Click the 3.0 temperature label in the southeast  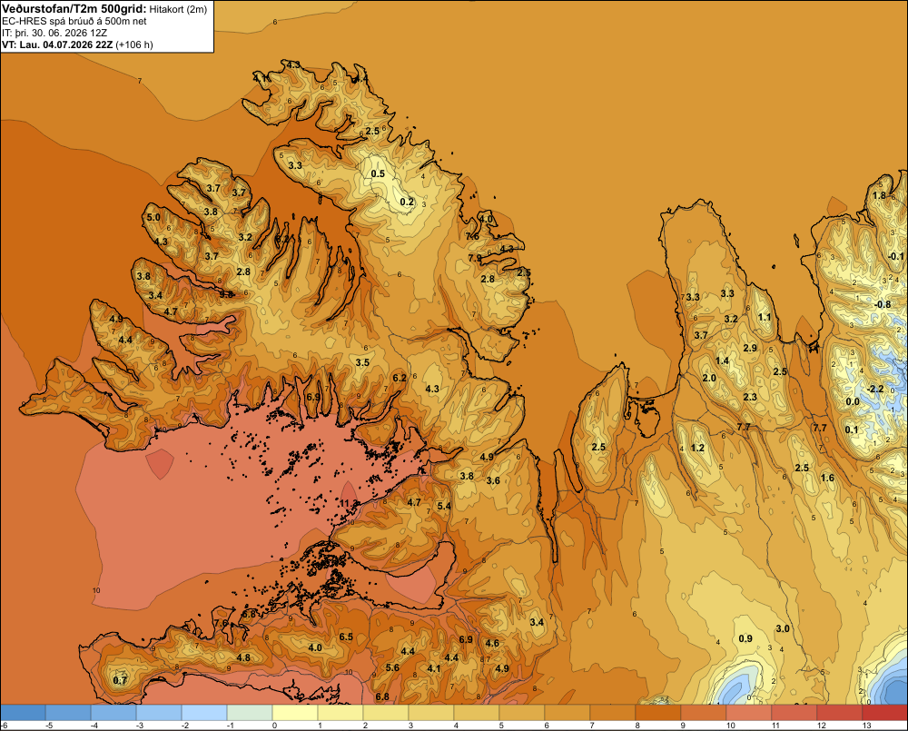click(783, 628)
